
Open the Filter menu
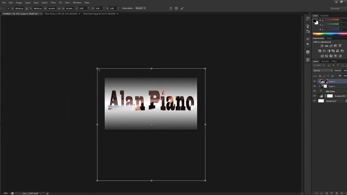pos(53,3)
